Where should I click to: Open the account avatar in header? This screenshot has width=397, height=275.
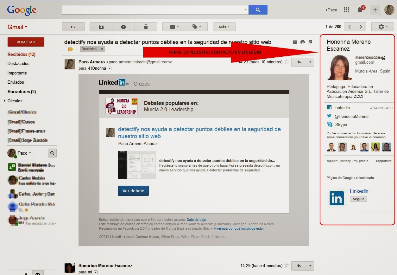[389, 10]
